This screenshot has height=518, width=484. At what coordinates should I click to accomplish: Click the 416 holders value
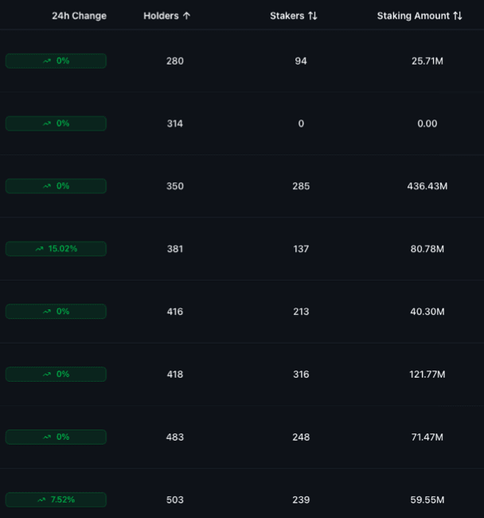pos(175,312)
